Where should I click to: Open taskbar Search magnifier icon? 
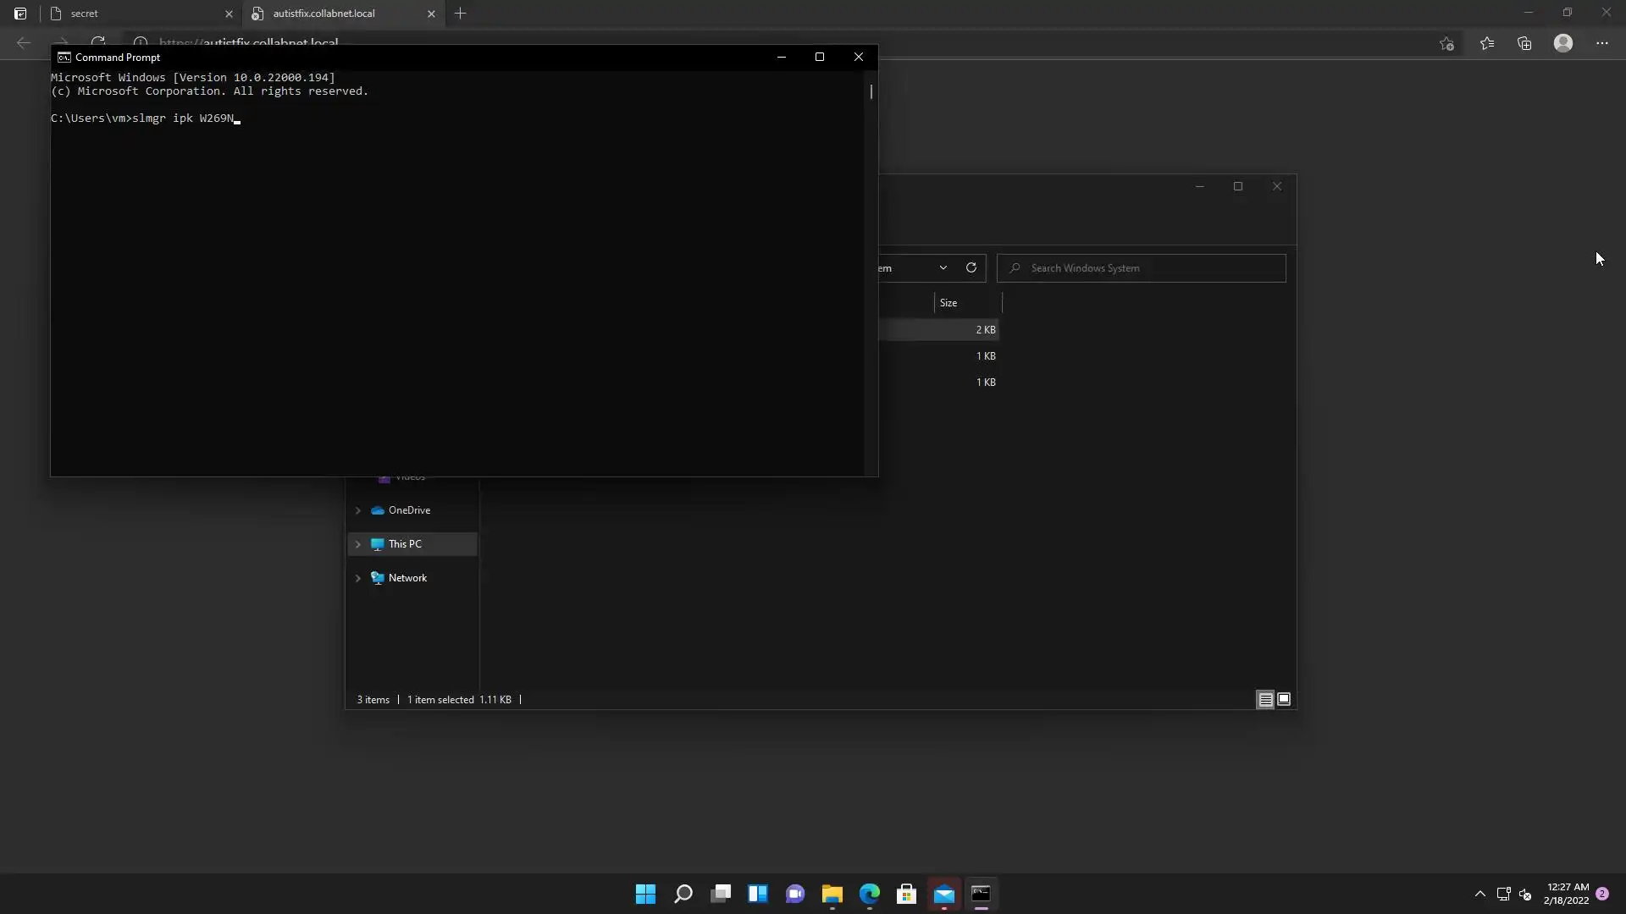pos(683,894)
